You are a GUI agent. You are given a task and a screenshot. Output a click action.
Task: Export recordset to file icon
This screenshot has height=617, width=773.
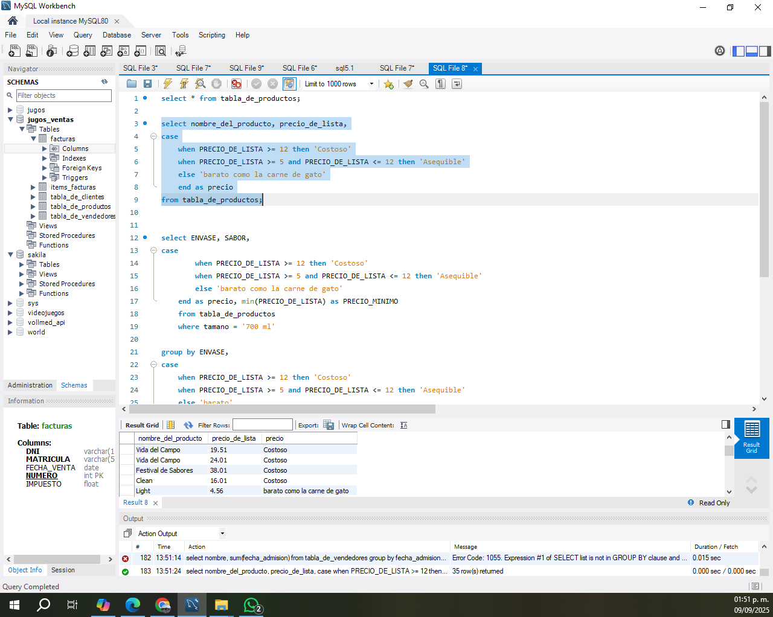[x=329, y=425]
